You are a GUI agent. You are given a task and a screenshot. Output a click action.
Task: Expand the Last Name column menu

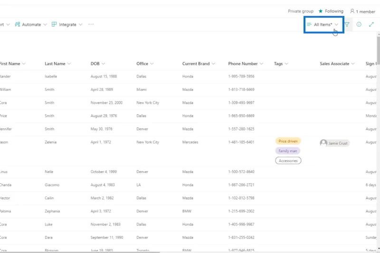pyautogui.click(x=69, y=64)
